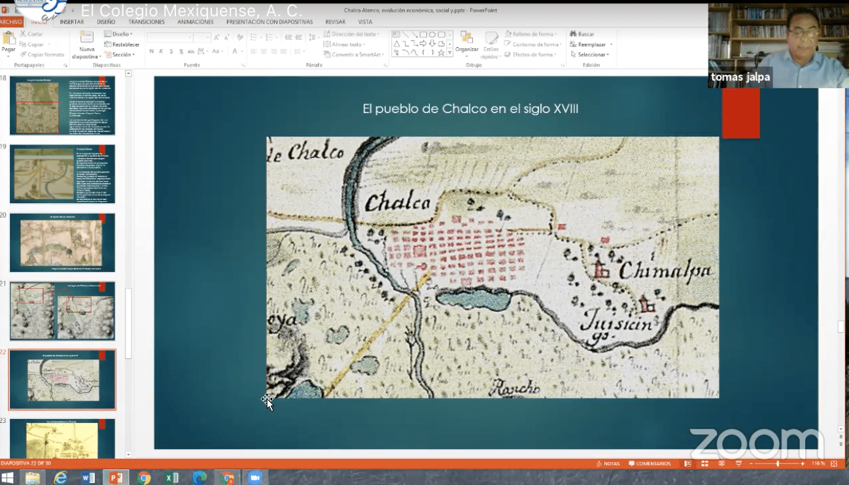Switch to slide sorter view in status bar
This screenshot has width=849, height=485.
(704, 463)
